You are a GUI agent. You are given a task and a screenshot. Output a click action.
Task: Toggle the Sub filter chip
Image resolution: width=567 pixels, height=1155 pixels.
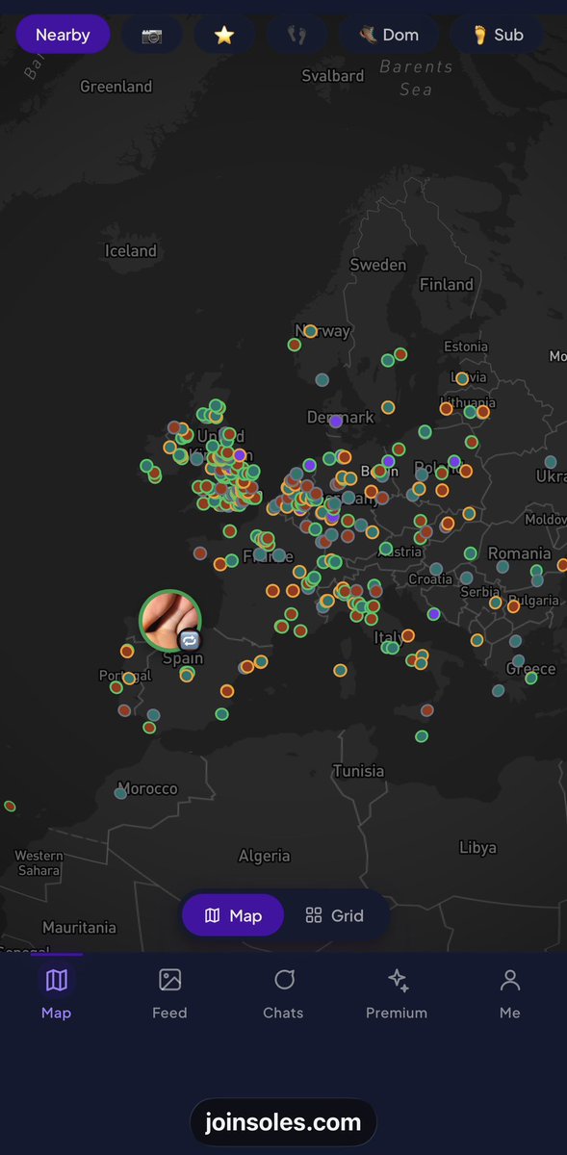tap(498, 35)
